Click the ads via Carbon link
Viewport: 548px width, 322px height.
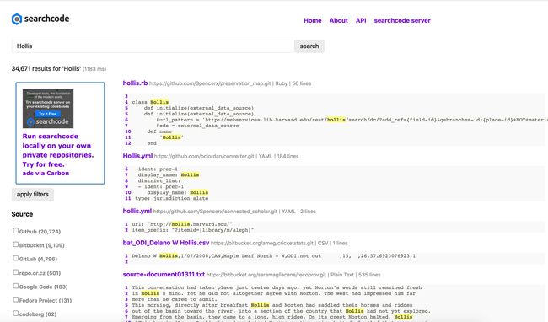coord(46,174)
